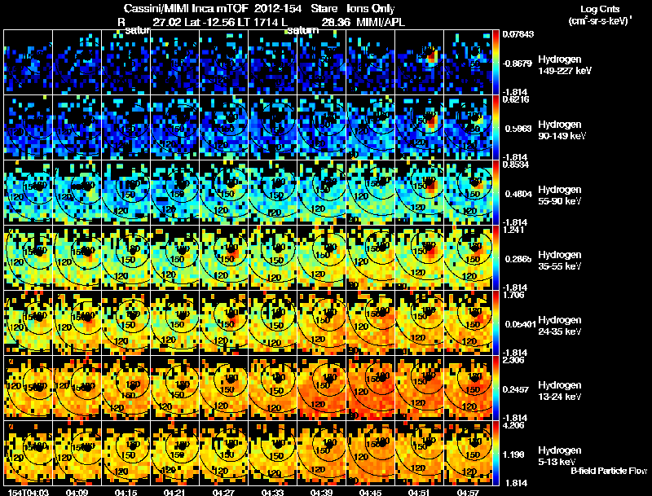
Task: Click the '4.206' scale value
Action: pyautogui.click(x=513, y=425)
